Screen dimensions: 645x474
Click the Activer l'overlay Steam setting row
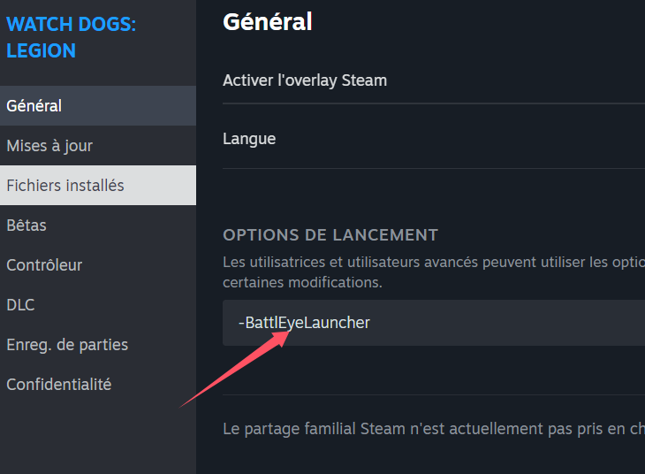(434, 80)
